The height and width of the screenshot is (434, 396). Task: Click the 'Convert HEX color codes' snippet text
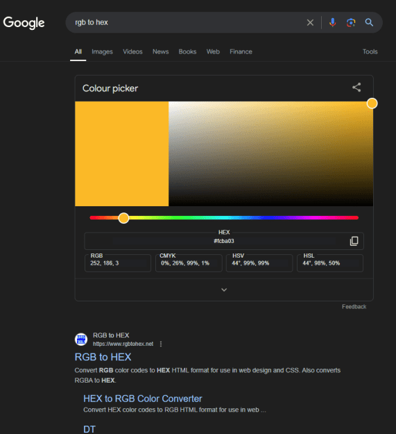[175, 410]
